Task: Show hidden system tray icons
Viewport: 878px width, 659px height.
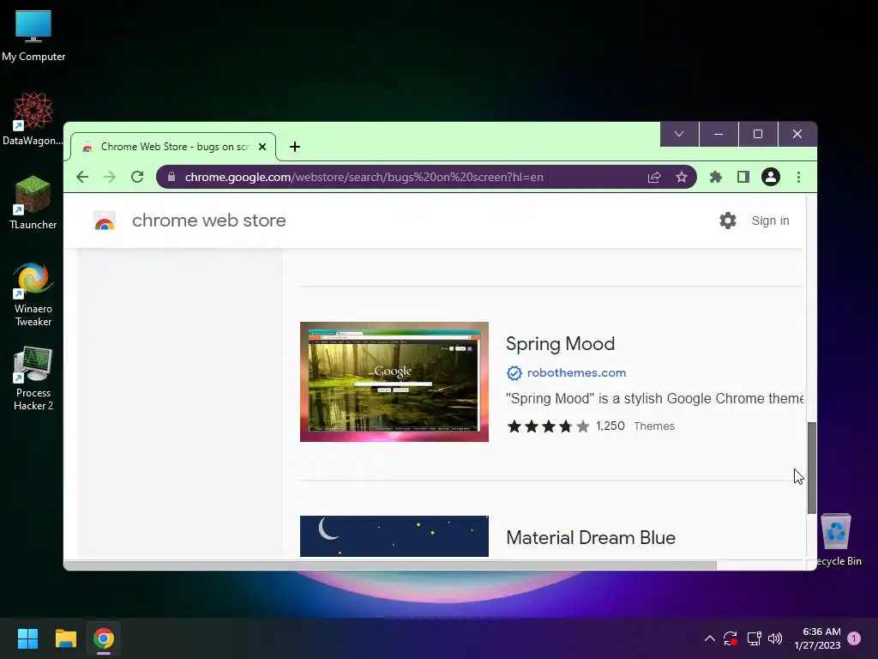Action: [x=709, y=638]
